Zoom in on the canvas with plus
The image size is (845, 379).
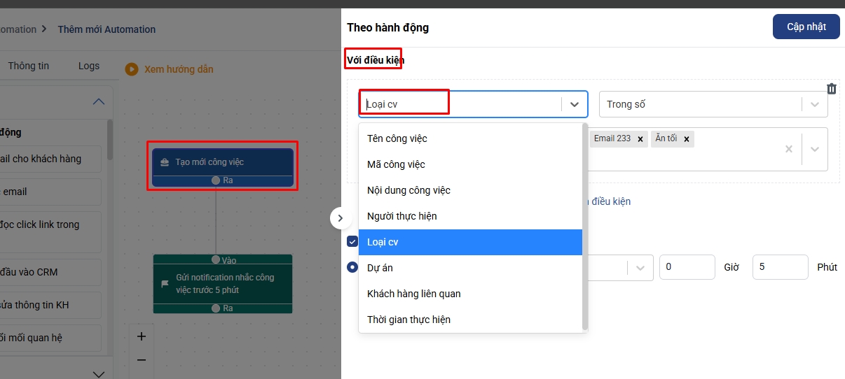tap(142, 336)
